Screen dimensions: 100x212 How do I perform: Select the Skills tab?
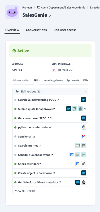click(x=37, y=80)
